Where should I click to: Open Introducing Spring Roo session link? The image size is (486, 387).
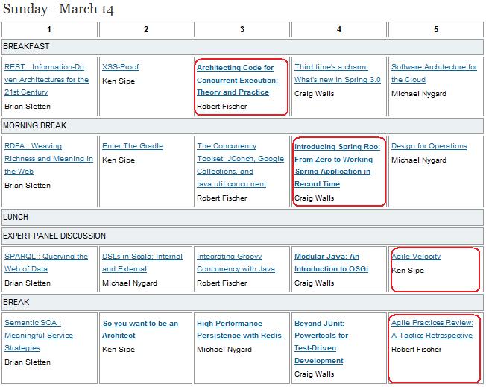click(337, 166)
